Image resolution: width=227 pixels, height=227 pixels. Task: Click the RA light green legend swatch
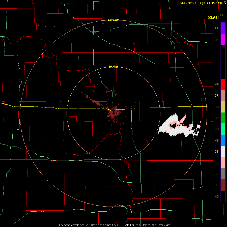coord(223,129)
